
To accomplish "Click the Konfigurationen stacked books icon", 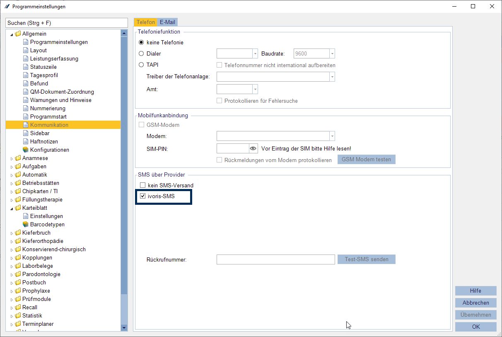I will coord(26,150).
